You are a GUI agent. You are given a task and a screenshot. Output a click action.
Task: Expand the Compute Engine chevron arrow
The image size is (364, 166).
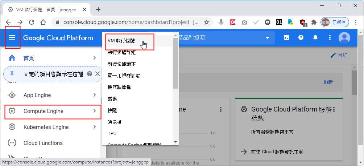(95, 111)
